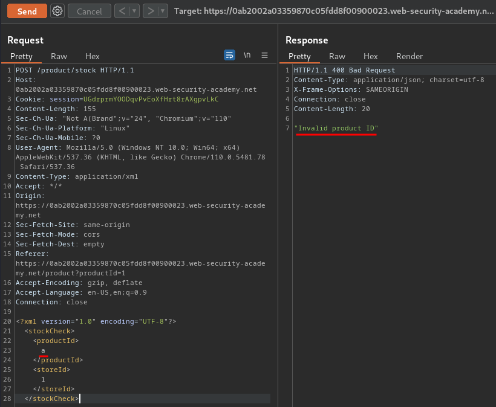Screen dimensions: 496x407
Task: Click Content-Length: 155 header line
Action: point(56,109)
